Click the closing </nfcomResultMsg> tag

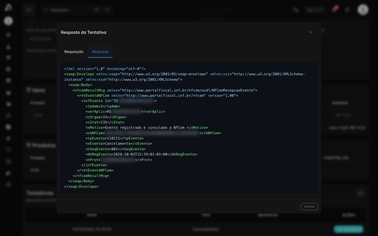pos(91,176)
